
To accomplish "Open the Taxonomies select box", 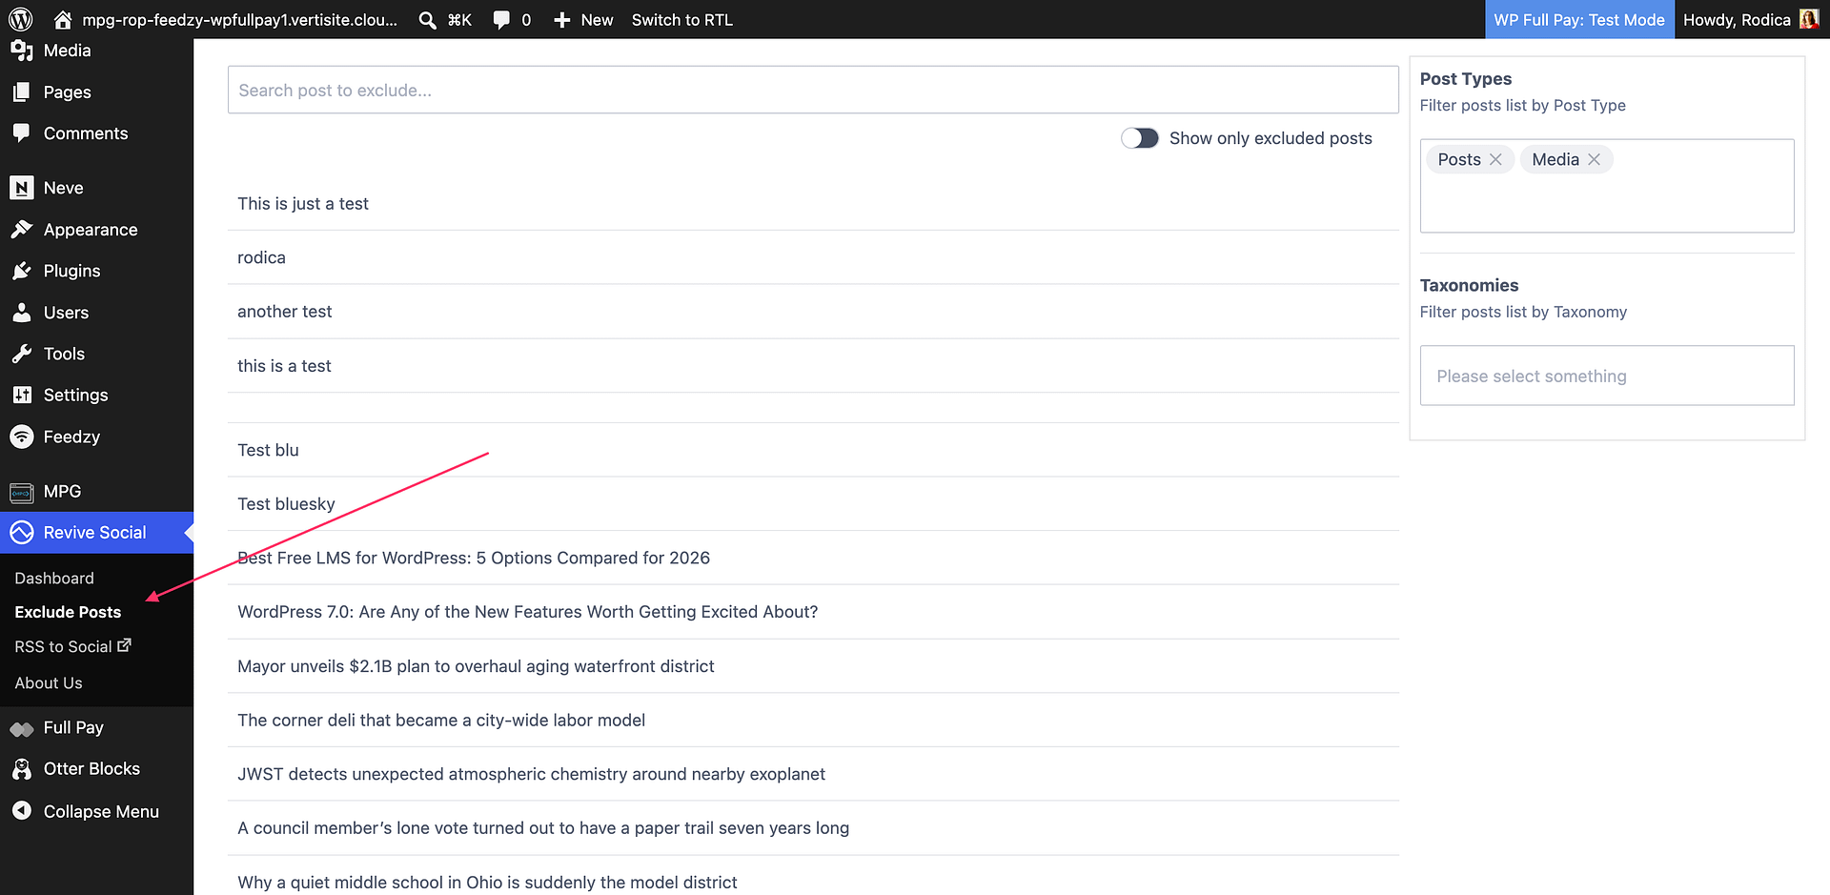I will (x=1607, y=376).
